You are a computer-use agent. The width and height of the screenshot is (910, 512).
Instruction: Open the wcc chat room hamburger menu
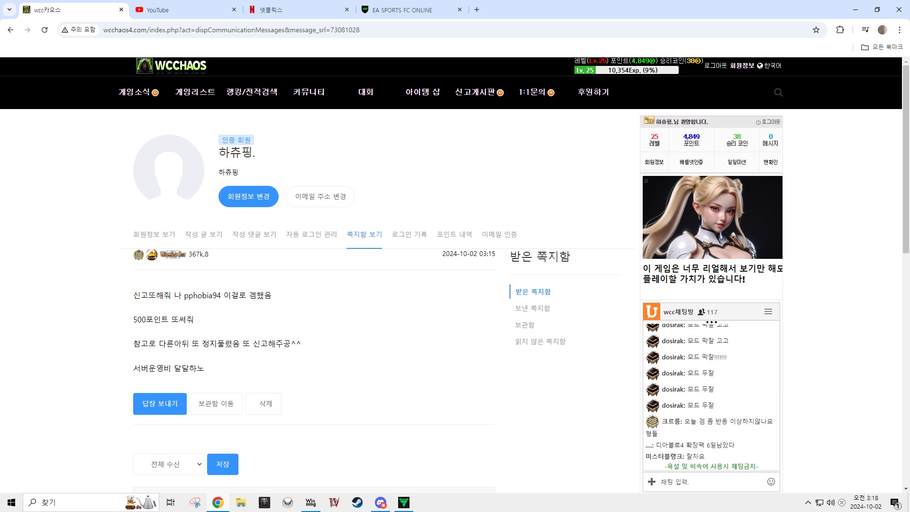(768, 311)
